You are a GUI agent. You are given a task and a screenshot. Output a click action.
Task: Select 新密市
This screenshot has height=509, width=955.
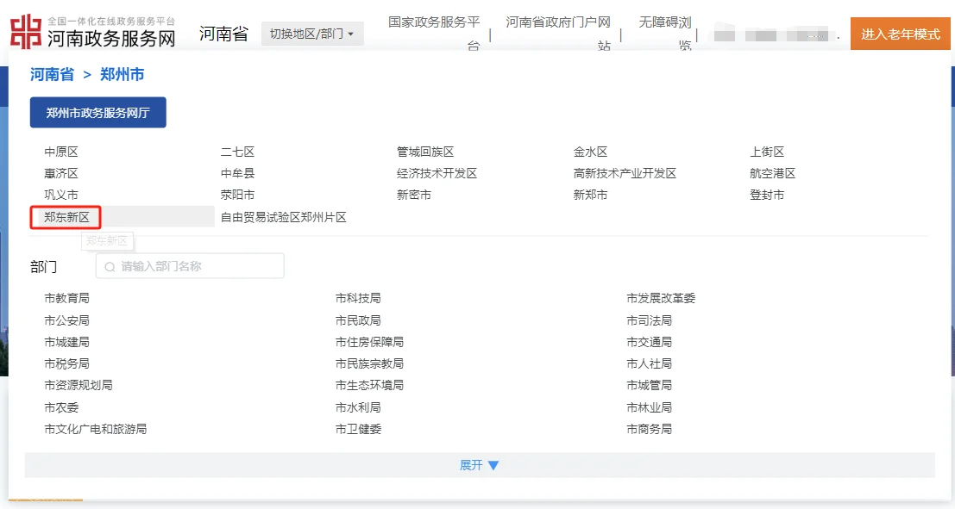pyautogui.click(x=414, y=196)
